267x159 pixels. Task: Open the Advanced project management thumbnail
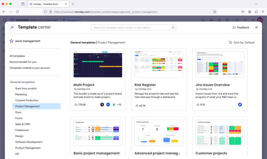click(159, 133)
